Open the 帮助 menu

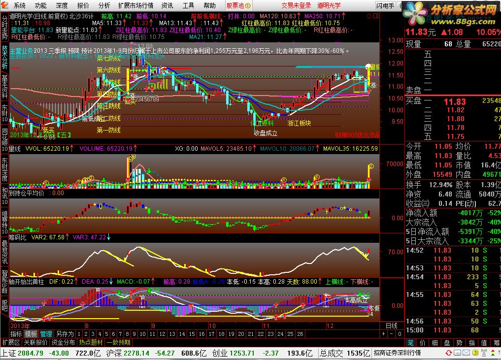tap(209, 5)
